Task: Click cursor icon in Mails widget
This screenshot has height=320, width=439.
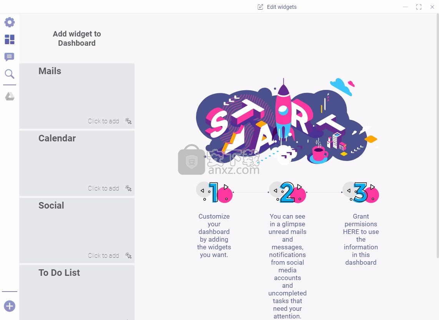Action: [128, 121]
